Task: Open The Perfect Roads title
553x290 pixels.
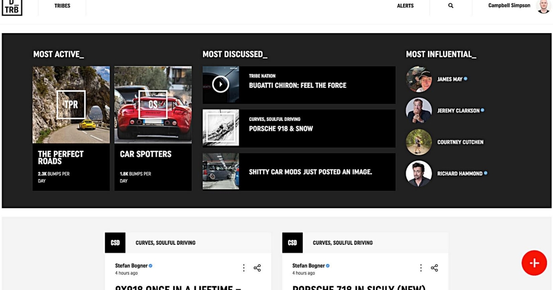Action: tap(60, 157)
